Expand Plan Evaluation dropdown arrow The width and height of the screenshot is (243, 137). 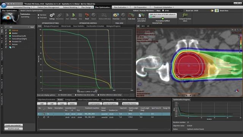[128, 7]
